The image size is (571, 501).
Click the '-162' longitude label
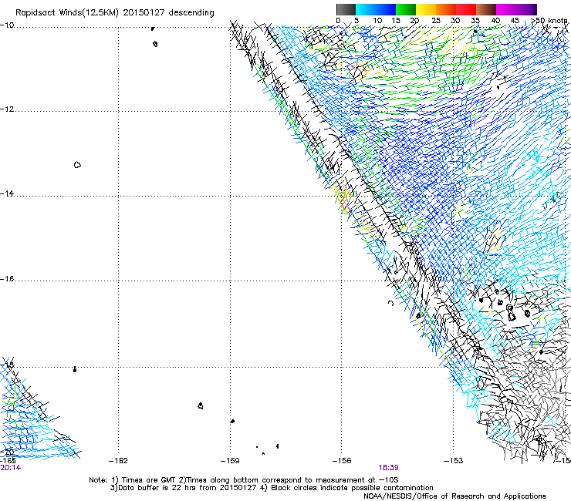coord(118,461)
